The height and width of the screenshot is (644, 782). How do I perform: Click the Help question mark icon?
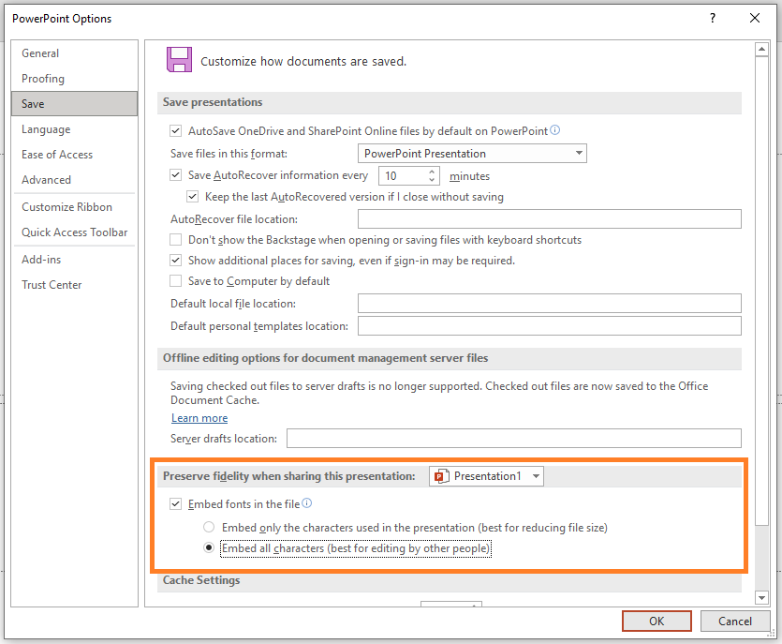[x=713, y=19]
